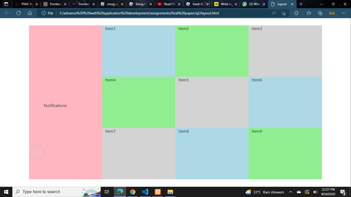Viewport: 351px width, 197px height.
Task: Click the address bar URL
Action: [x=139, y=13]
